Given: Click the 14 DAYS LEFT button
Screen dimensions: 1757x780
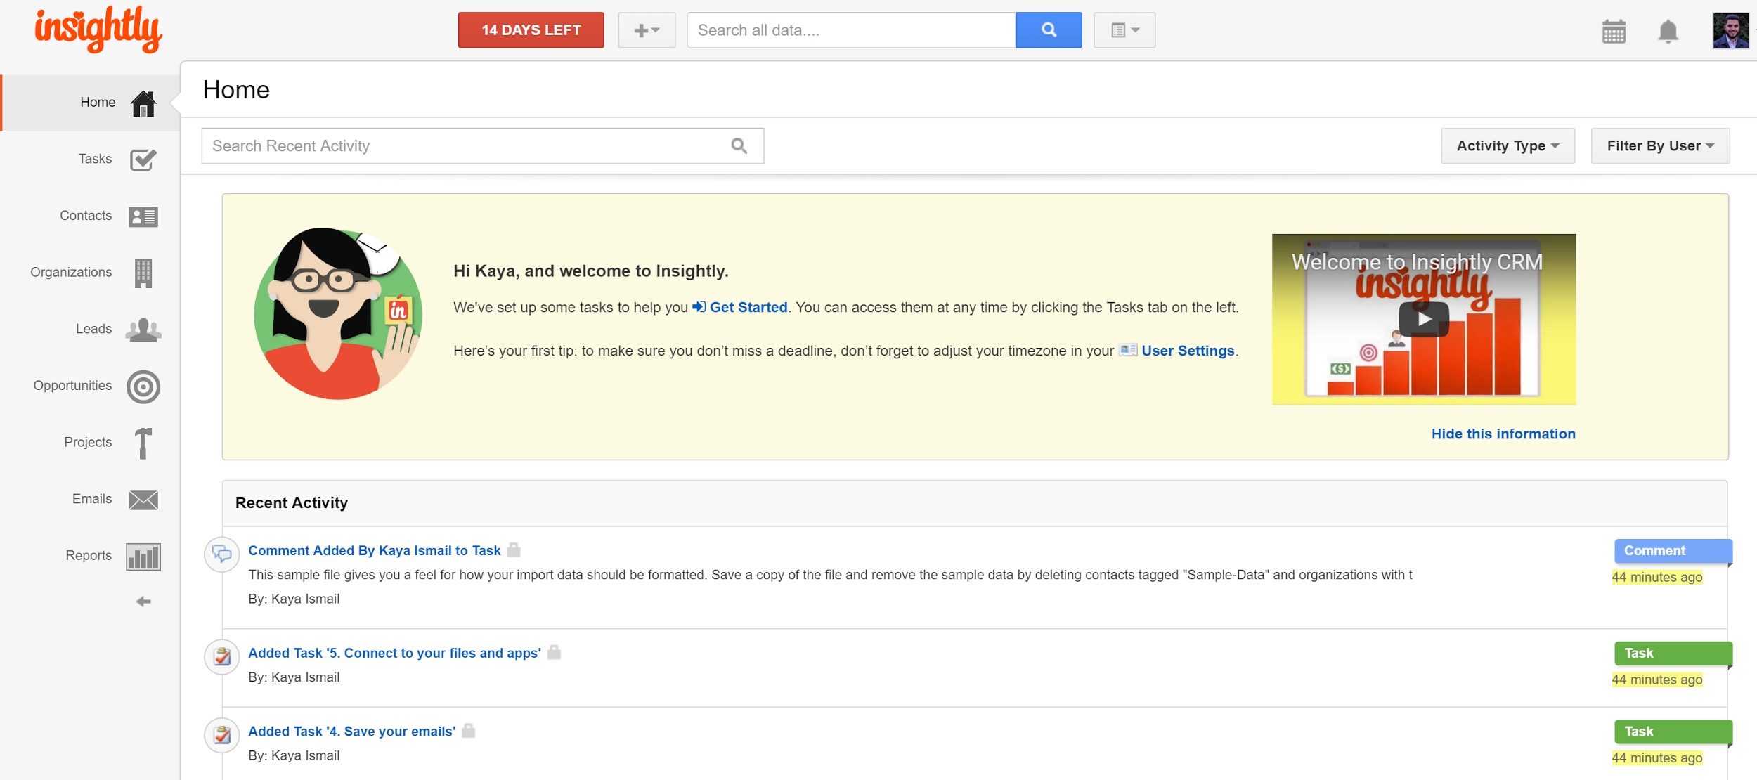Looking at the screenshot, I should pos(531,30).
